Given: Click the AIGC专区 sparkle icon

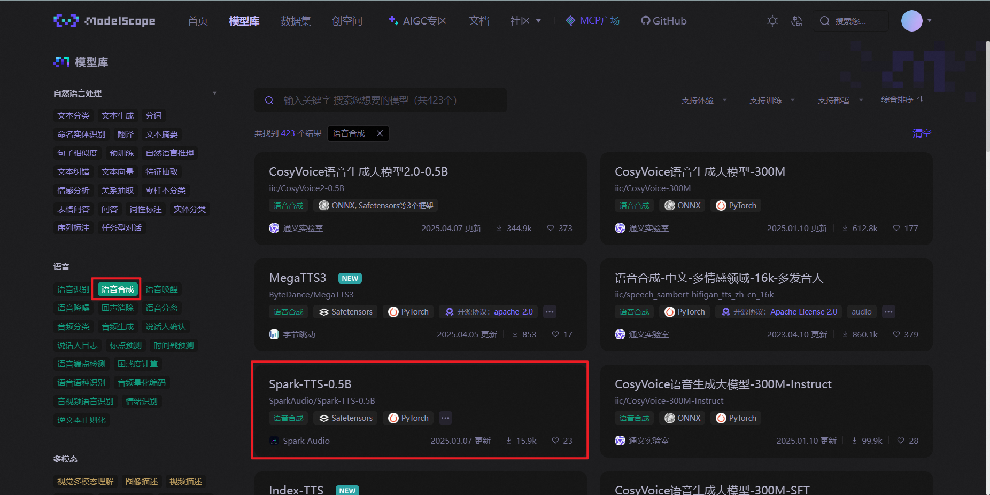Looking at the screenshot, I should [393, 20].
